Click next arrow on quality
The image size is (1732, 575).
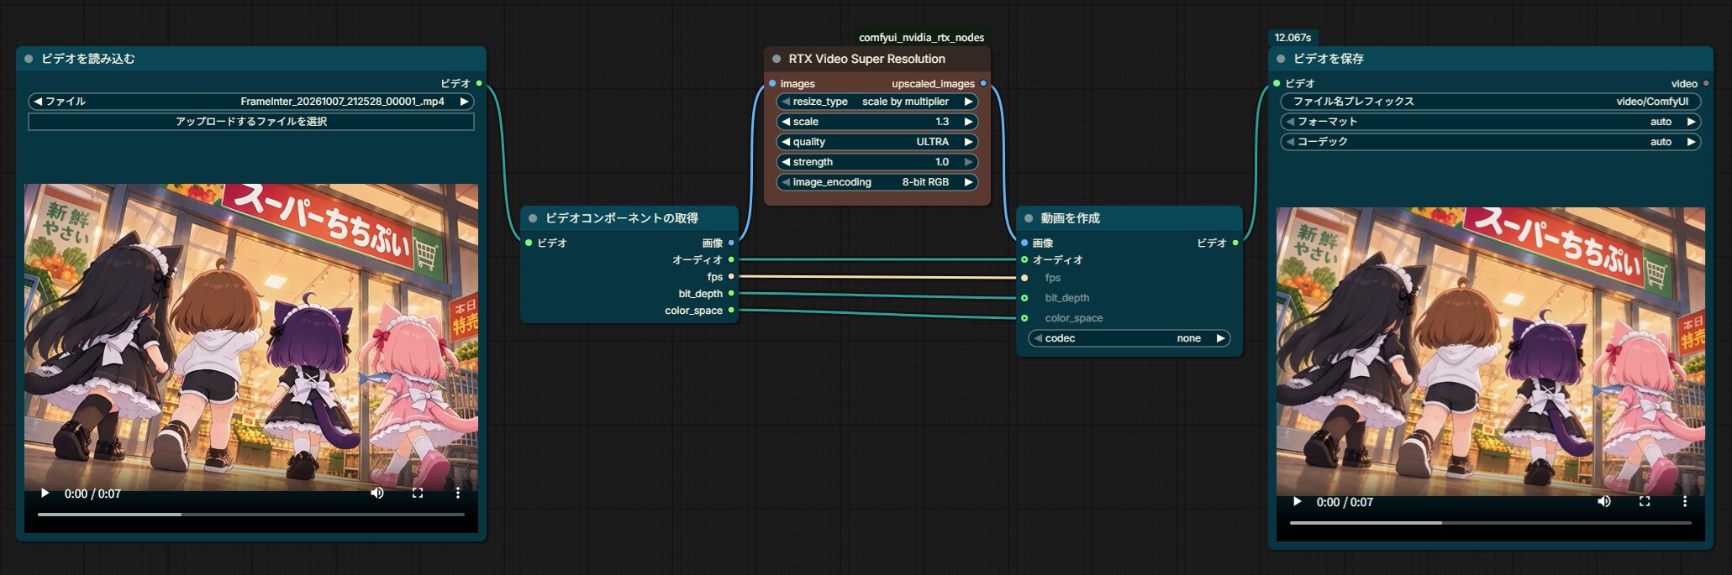[x=968, y=142]
